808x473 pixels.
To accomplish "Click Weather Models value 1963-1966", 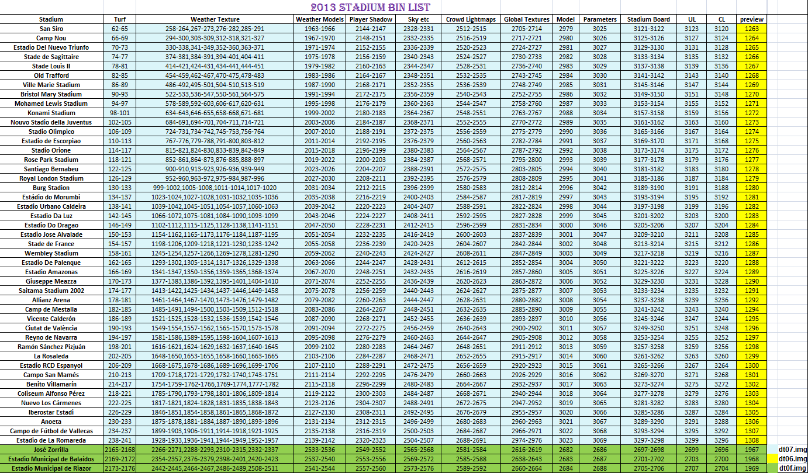I will tap(320, 29).
